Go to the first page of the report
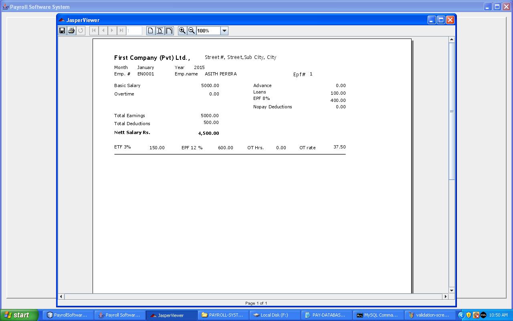This screenshot has width=513, height=321. (x=93, y=30)
